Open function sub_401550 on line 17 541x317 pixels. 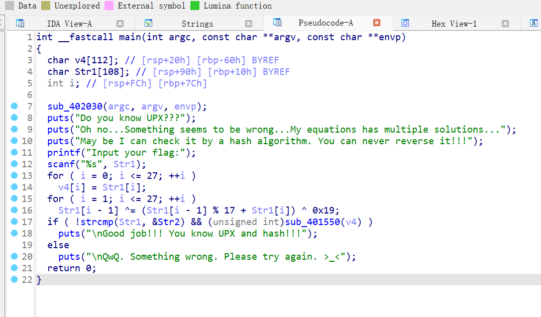click(x=312, y=222)
